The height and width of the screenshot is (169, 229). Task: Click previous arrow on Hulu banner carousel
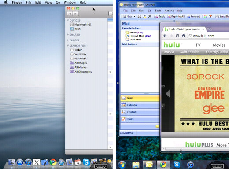pyautogui.click(x=168, y=93)
